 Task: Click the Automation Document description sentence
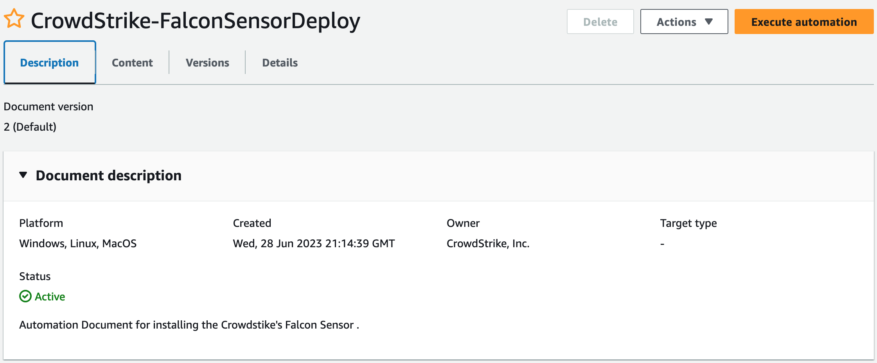189,325
